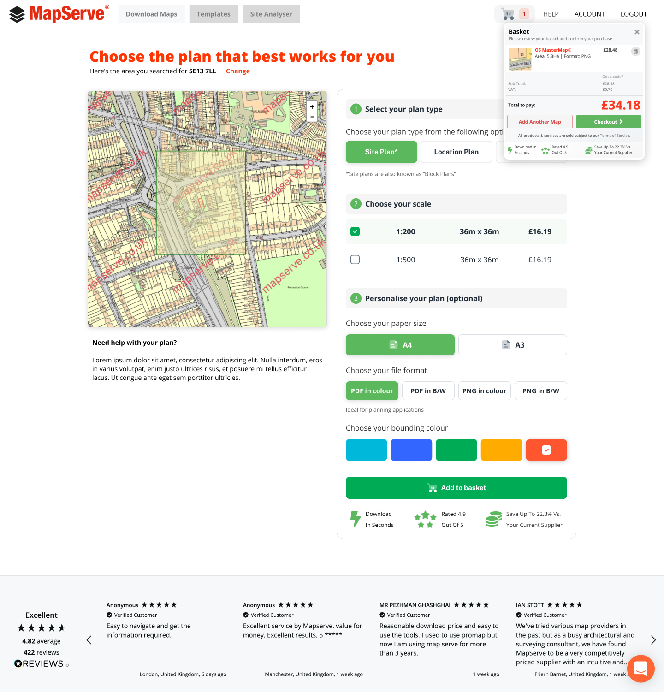Show previous customer reviews
This screenshot has width=664, height=692.
(89, 640)
